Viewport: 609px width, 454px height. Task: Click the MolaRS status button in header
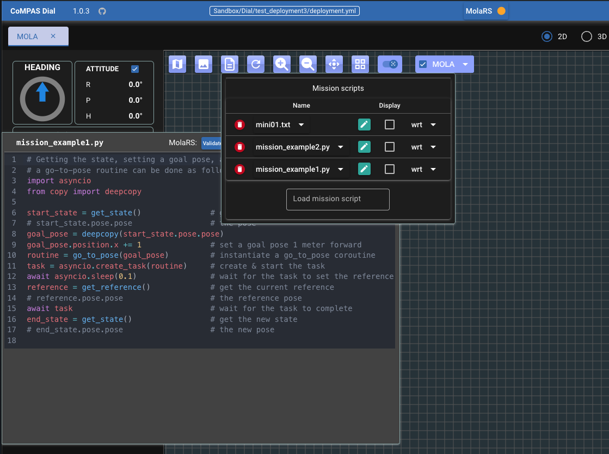click(x=485, y=11)
